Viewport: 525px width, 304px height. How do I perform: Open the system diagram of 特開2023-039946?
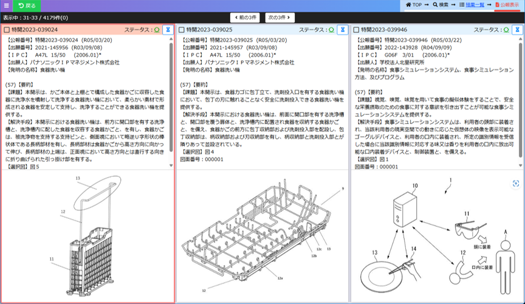click(437, 237)
